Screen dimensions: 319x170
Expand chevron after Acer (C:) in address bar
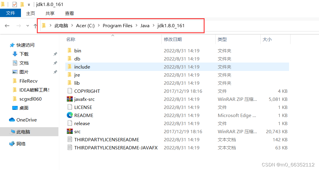coord(99,25)
